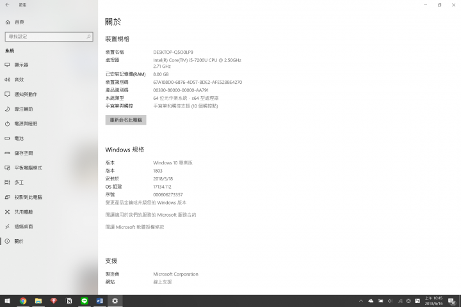Image resolution: width=461 pixels, height=307 pixels.
Task: Click the OneDrive cloud tray icon
Action: (x=371, y=301)
